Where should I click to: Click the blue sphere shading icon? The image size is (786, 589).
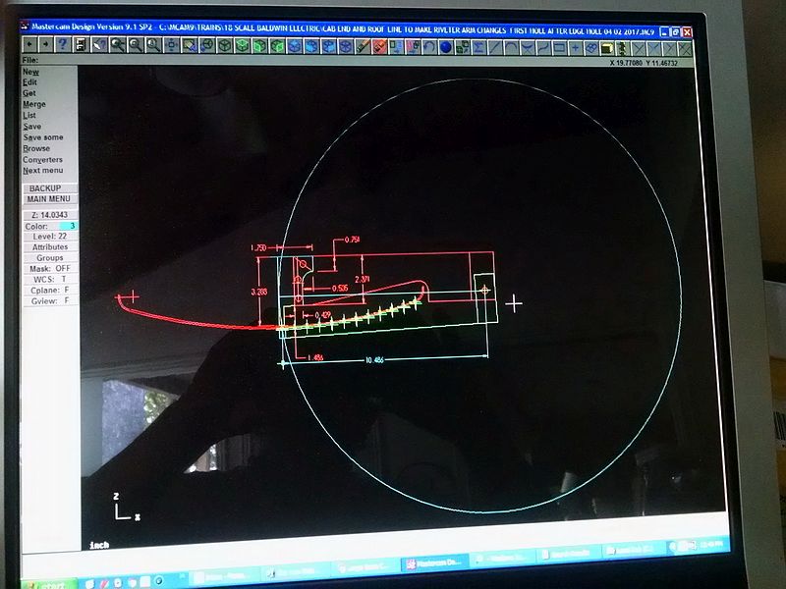[446, 47]
